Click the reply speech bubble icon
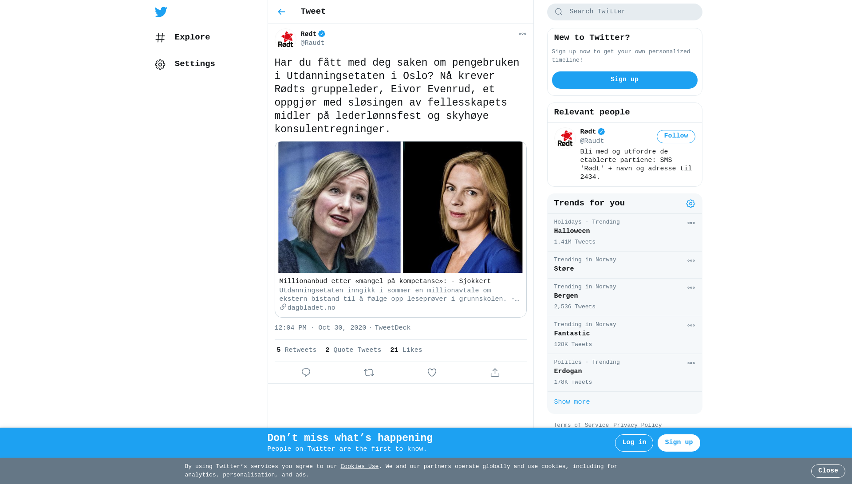The height and width of the screenshot is (484, 852). click(x=306, y=373)
